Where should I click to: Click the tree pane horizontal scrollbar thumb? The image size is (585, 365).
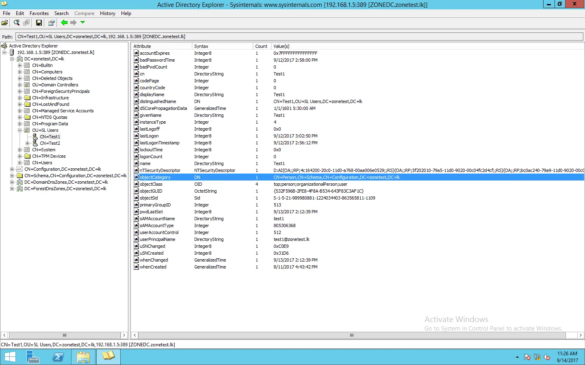point(65,335)
